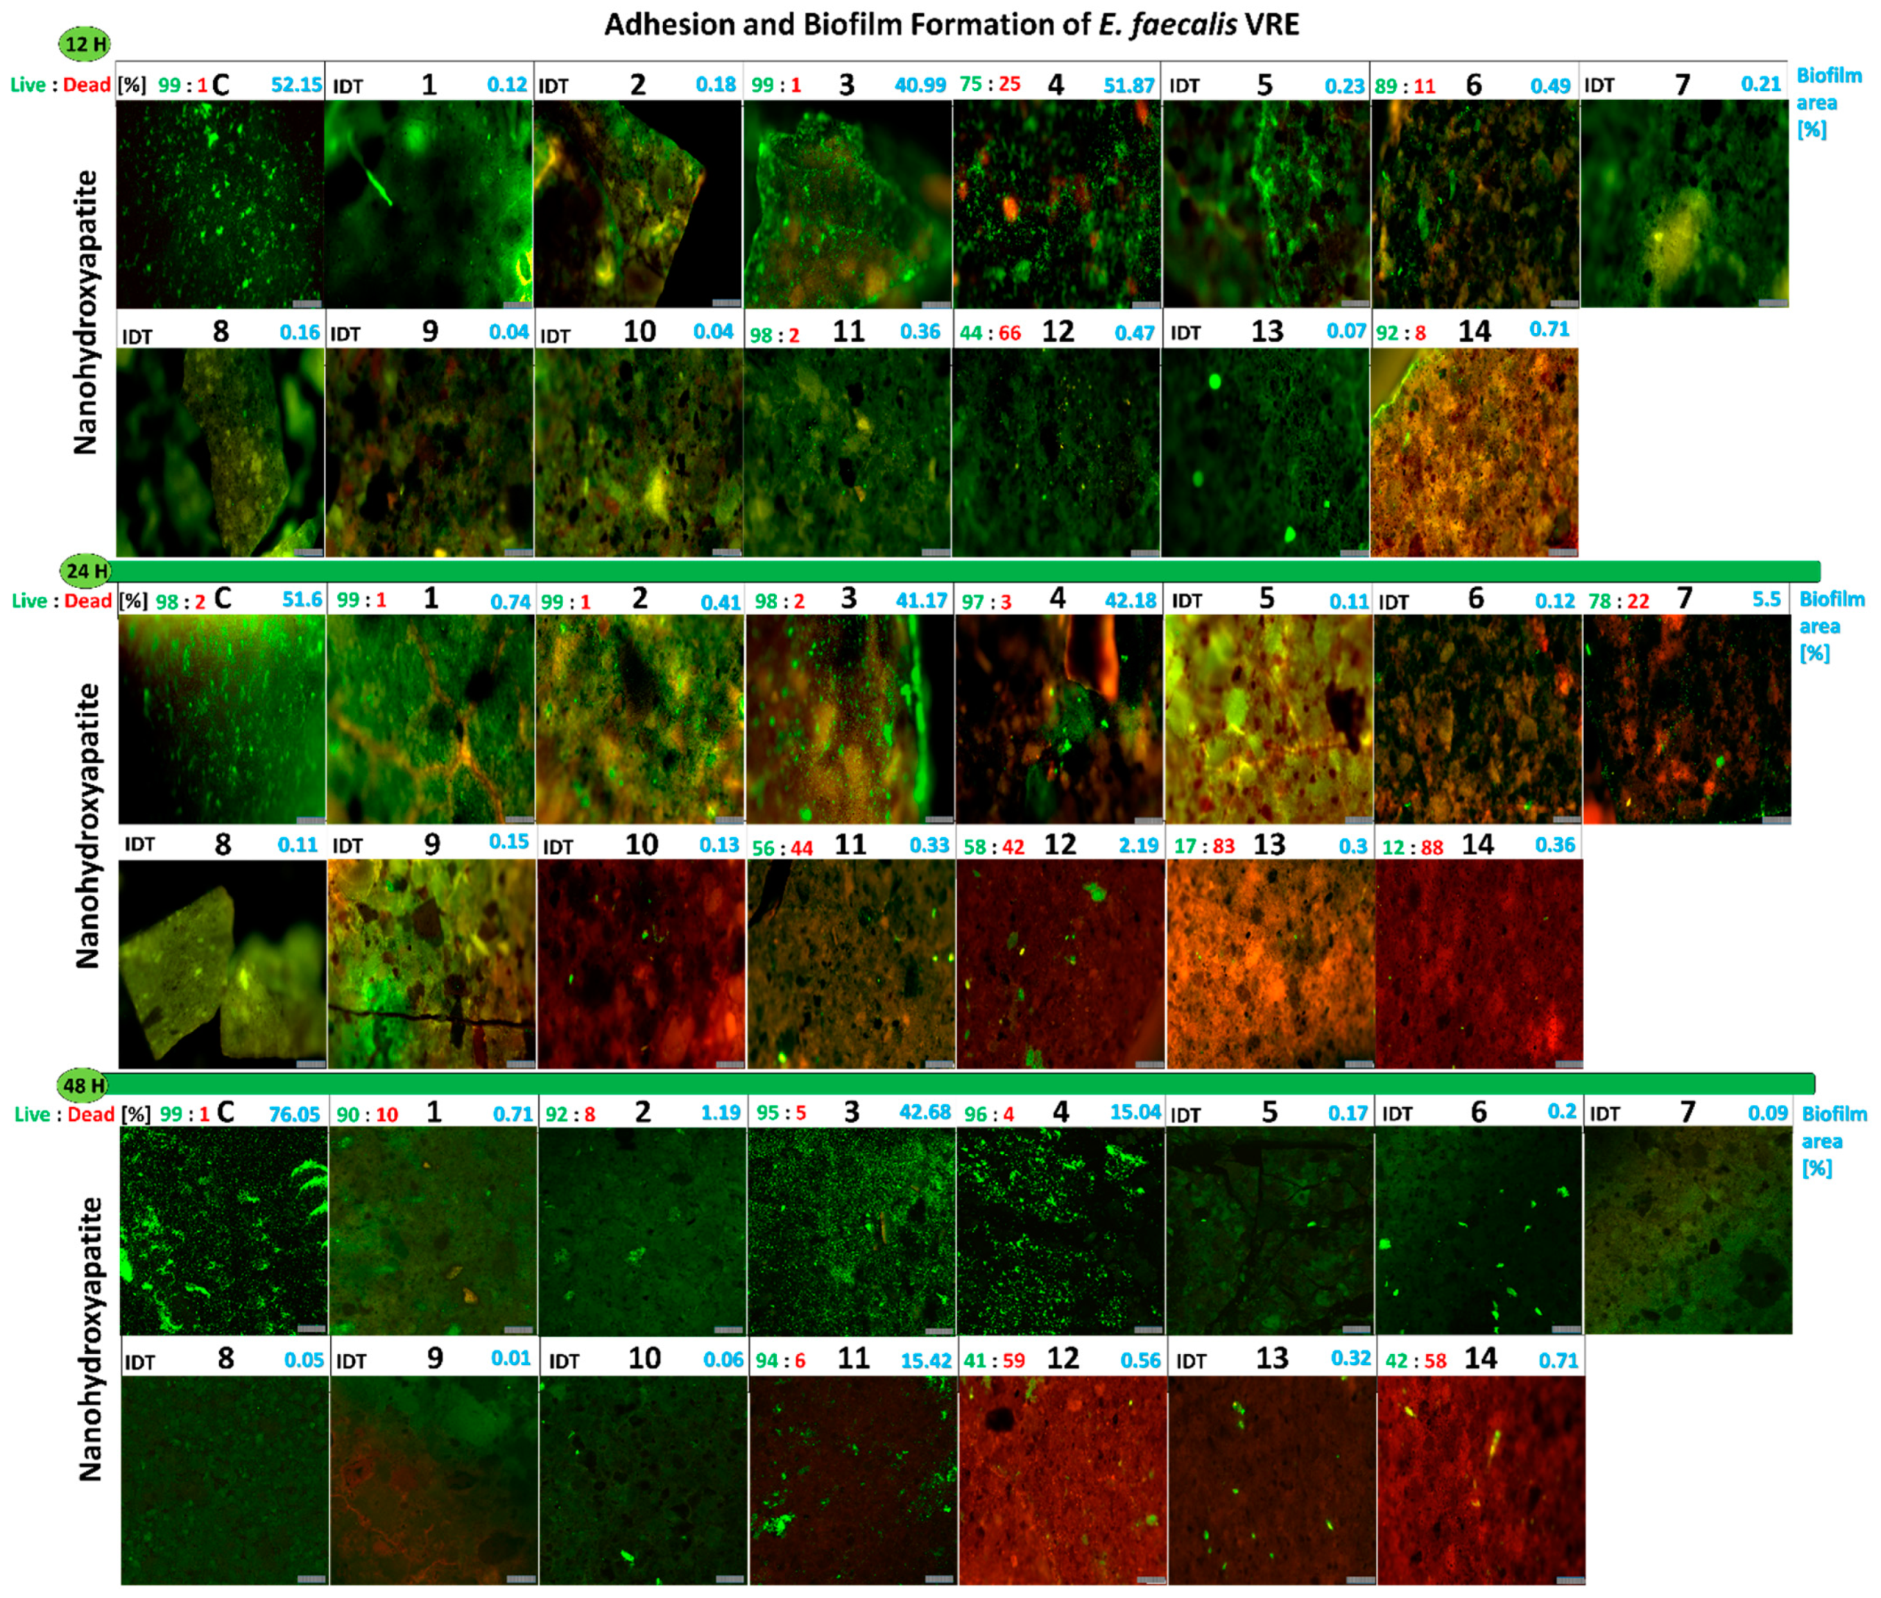The width and height of the screenshot is (1881, 1598).
Task: Click the green 12 H time badge
Action: click(84, 44)
